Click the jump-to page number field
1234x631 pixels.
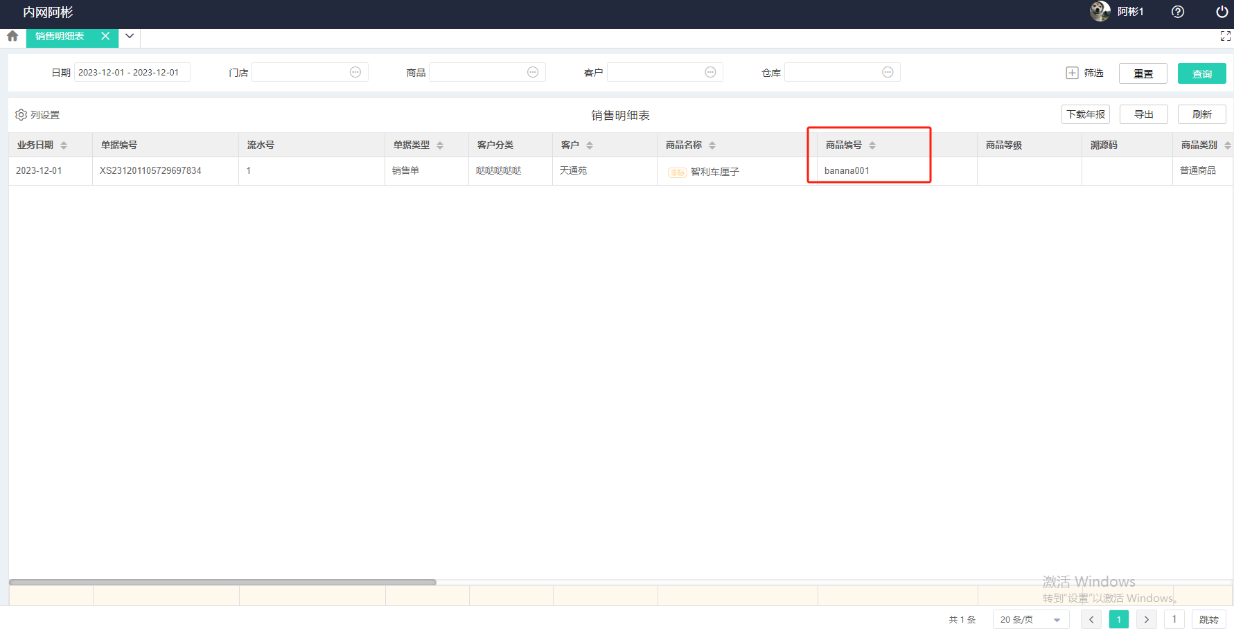tap(1174, 620)
